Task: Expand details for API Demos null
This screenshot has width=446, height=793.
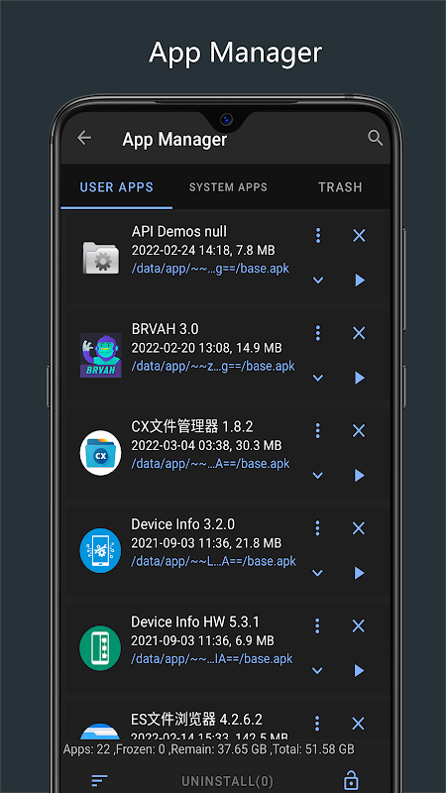Action: pyautogui.click(x=318, y=280)
